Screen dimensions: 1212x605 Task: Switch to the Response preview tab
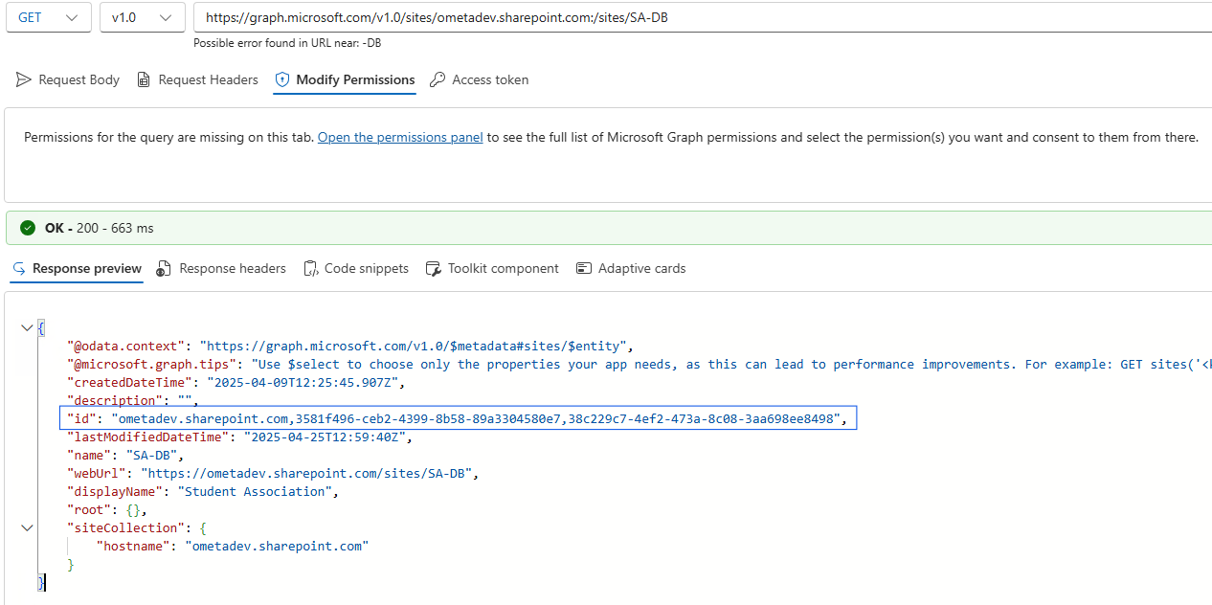pos(86,269)
